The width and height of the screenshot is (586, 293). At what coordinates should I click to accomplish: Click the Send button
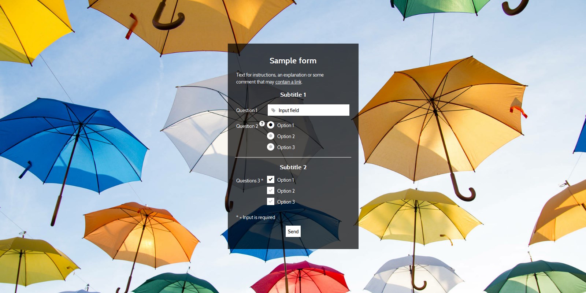point(293,231)
